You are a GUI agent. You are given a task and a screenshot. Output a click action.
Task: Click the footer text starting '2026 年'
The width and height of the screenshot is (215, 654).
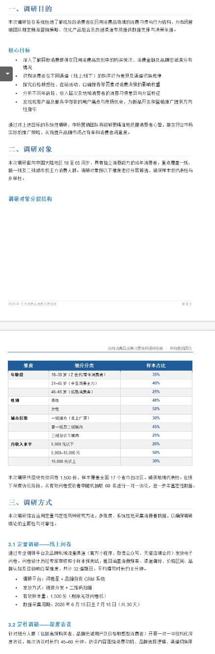(x=32, y=304)
